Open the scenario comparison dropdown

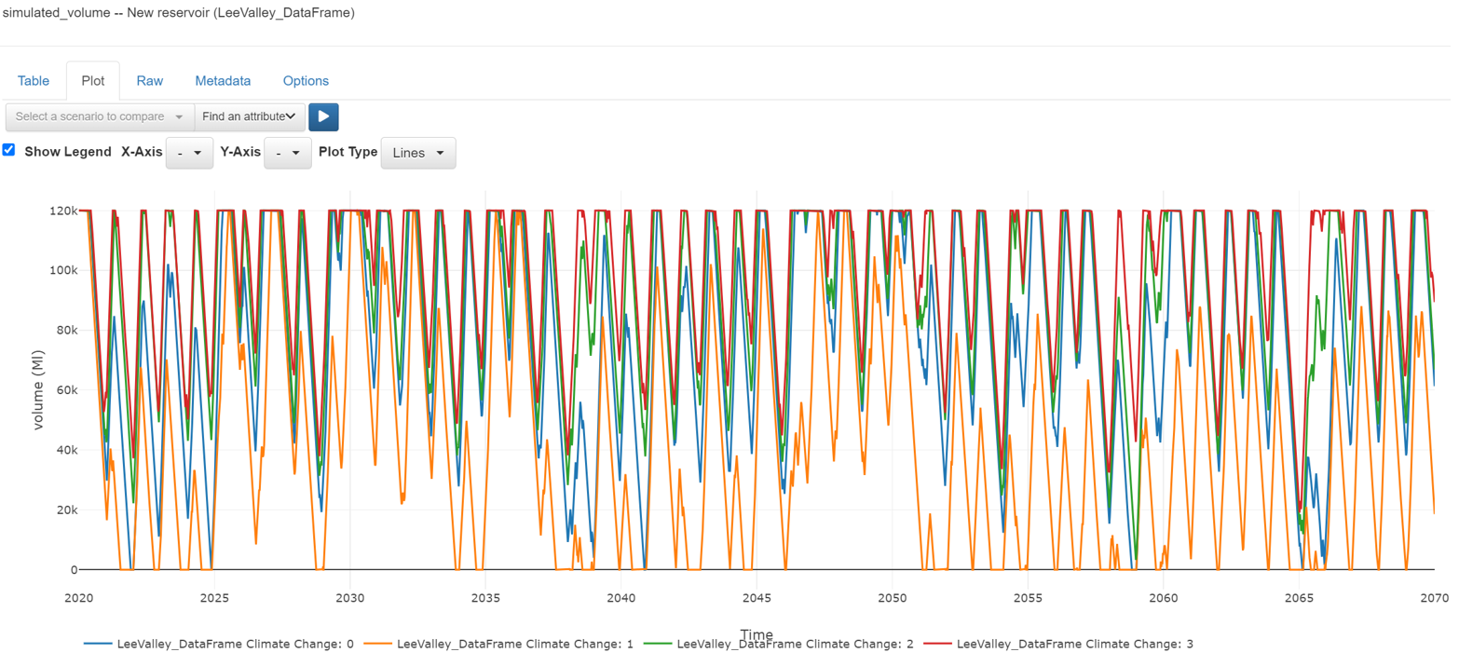(x=100, y=116)
